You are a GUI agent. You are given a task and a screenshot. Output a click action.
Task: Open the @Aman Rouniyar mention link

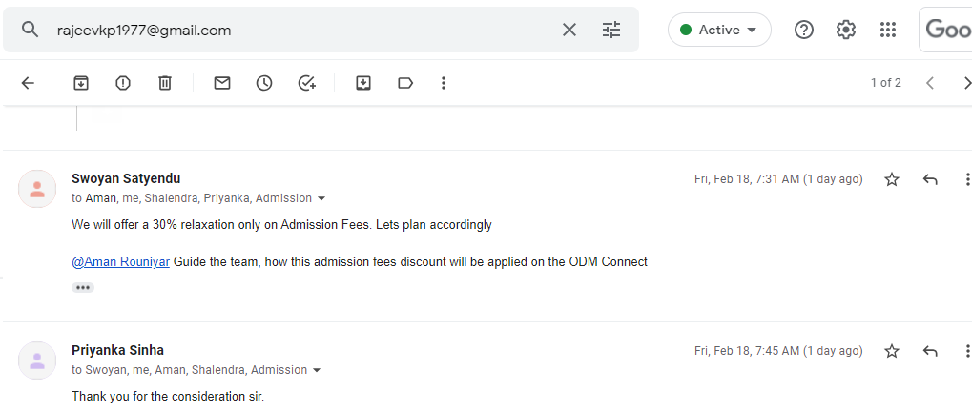tap(120, 261)
